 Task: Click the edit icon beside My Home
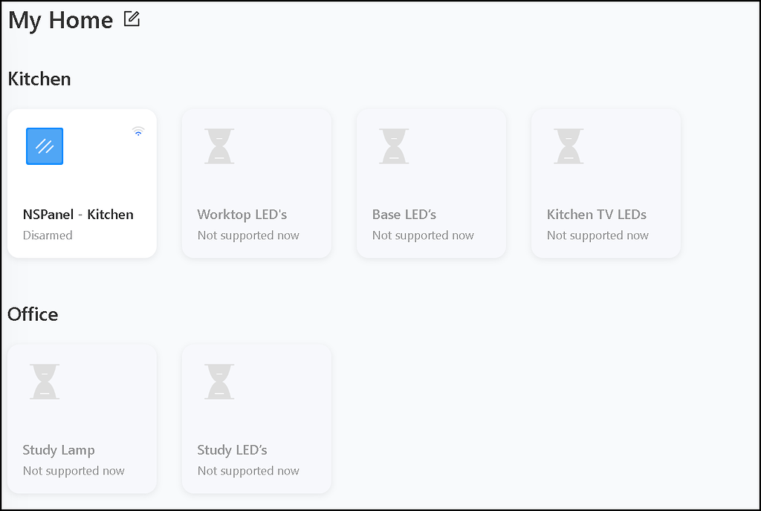(132, 19)
